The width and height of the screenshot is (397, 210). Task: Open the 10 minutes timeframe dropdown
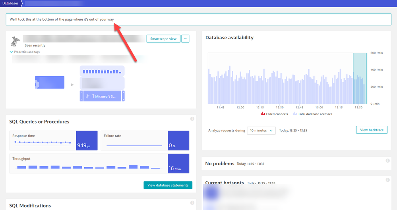[x=261, y=131]
